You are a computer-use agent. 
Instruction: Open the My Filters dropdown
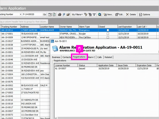click(x=77, y=15)
